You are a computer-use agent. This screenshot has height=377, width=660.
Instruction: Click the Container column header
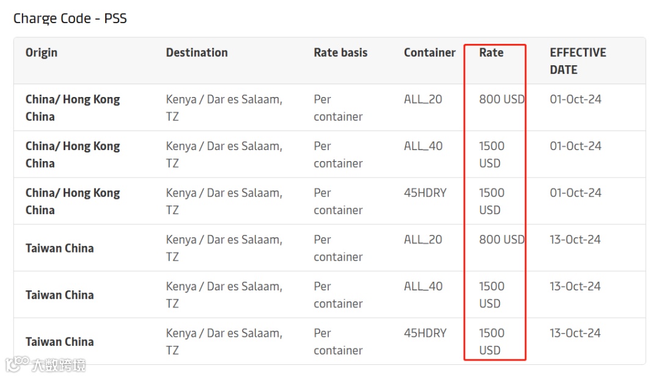tap(430, 52)
